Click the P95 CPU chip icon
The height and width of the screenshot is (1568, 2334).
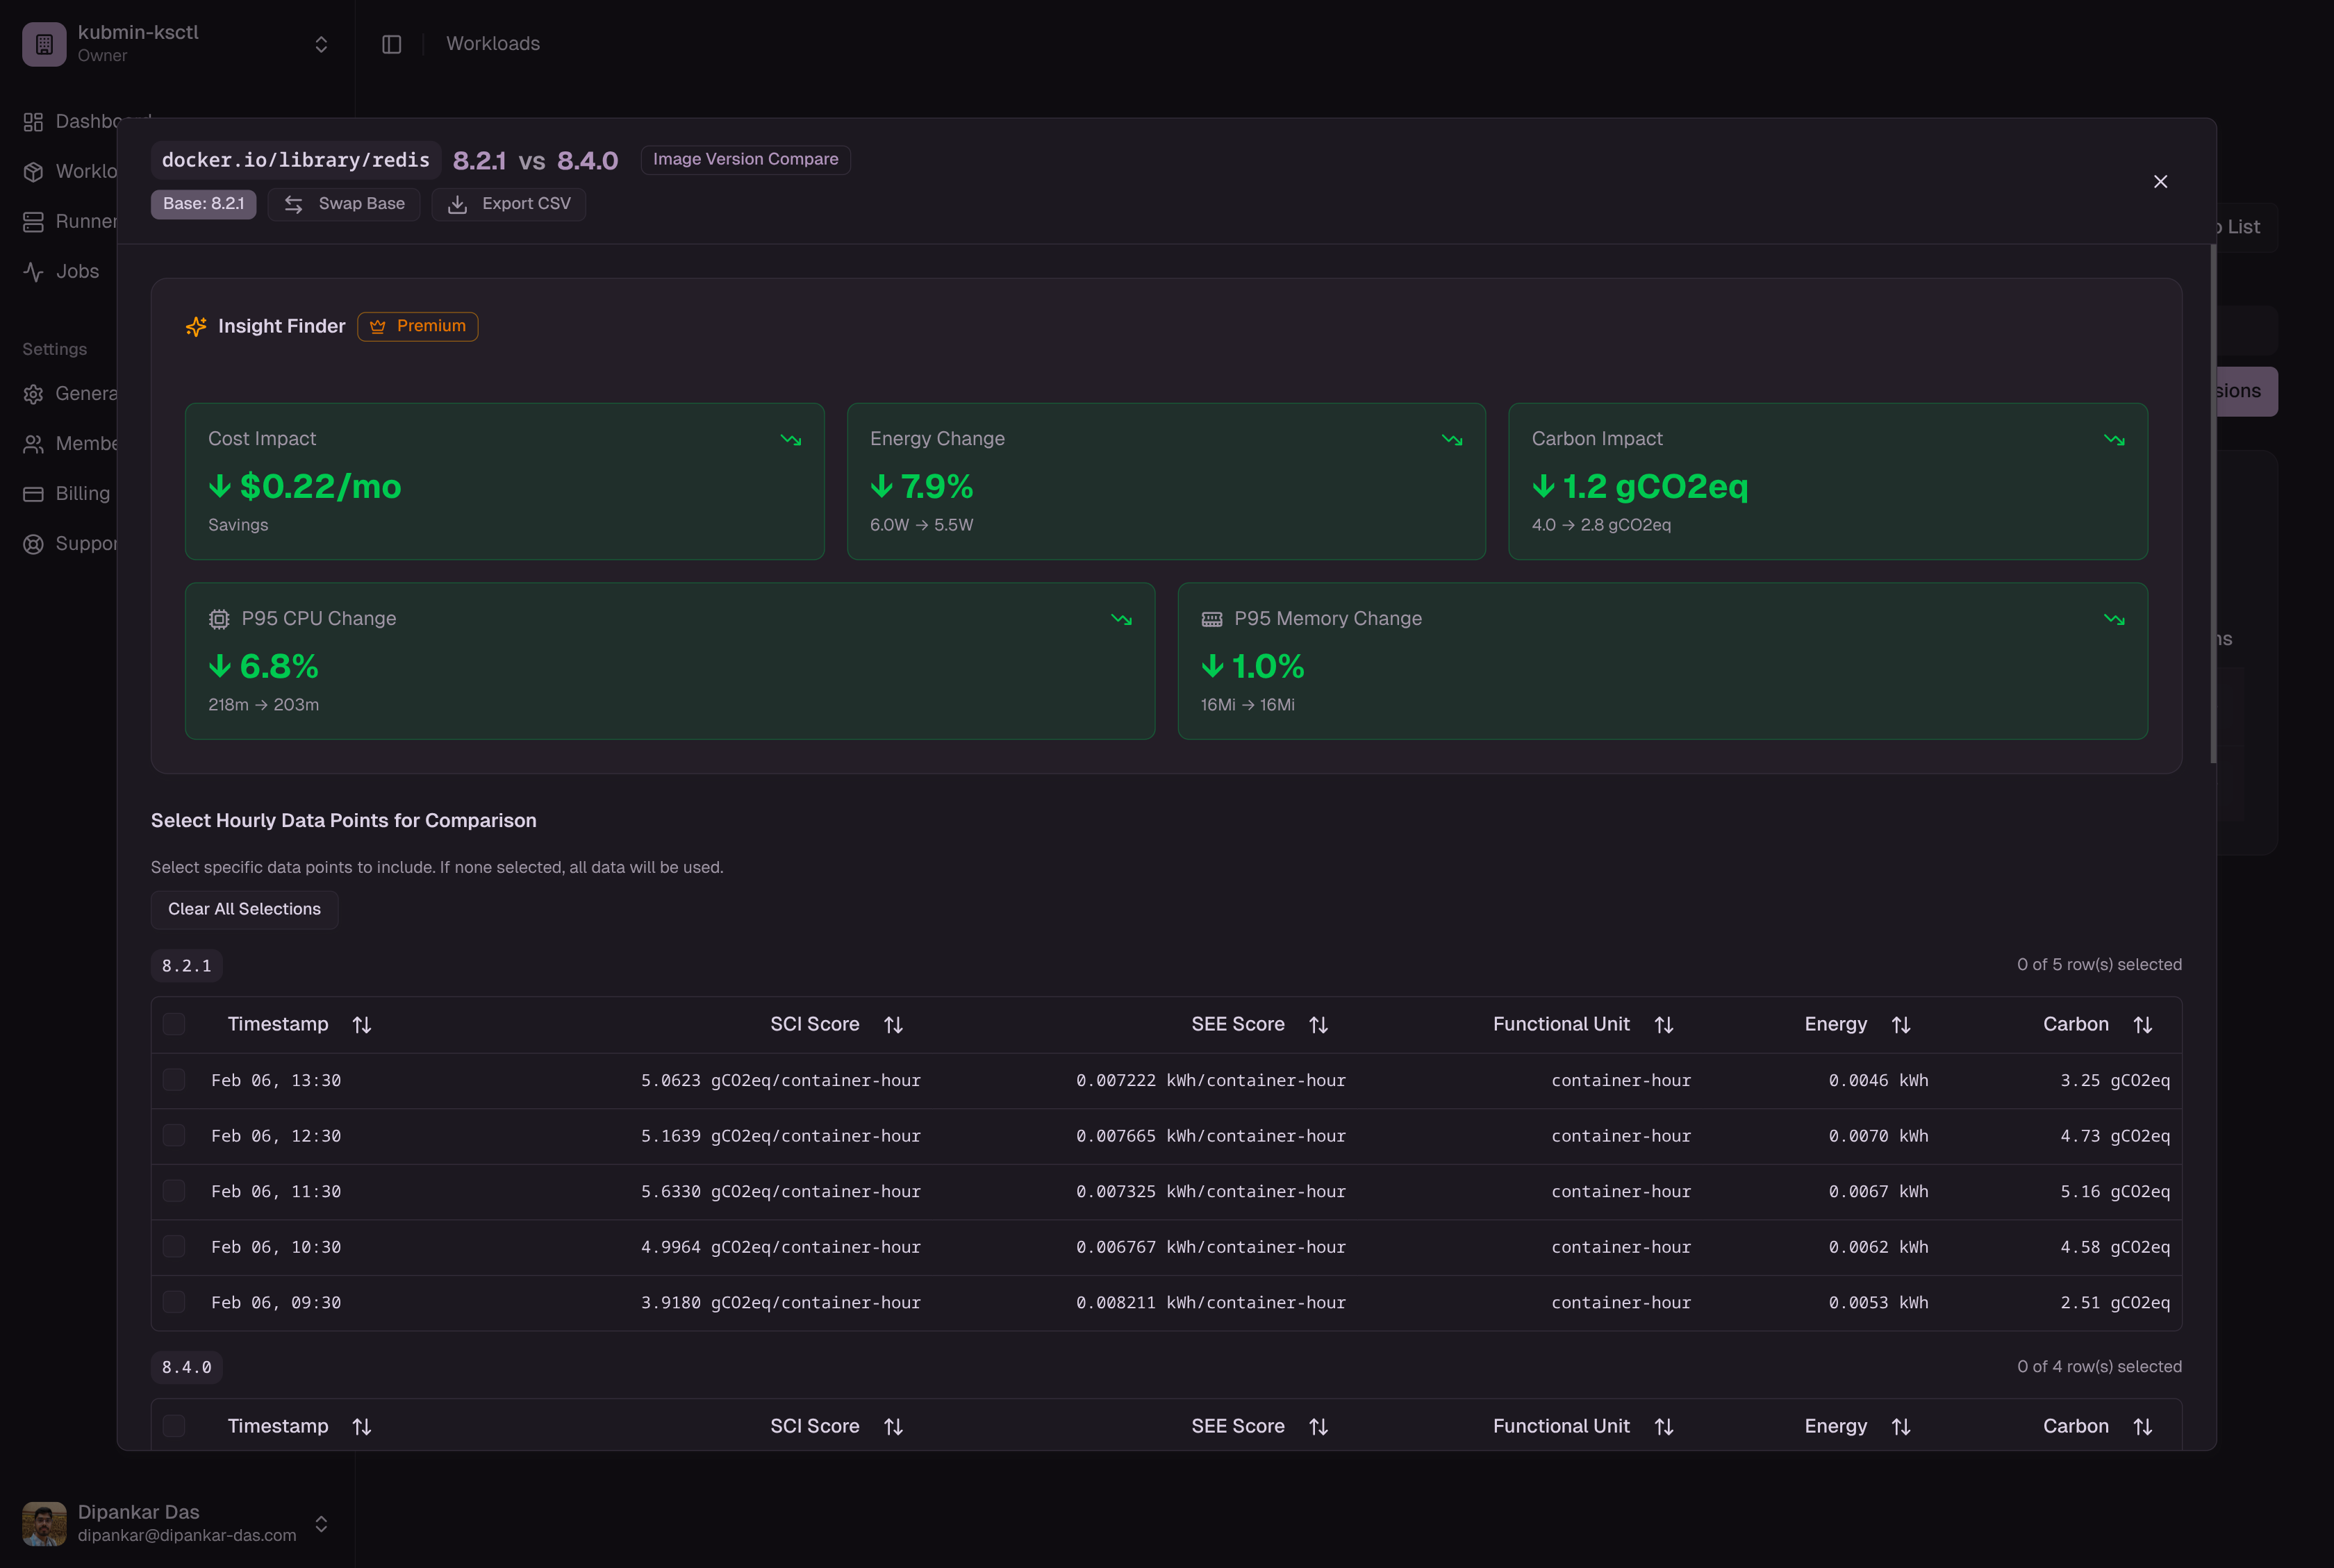[219, 619]
